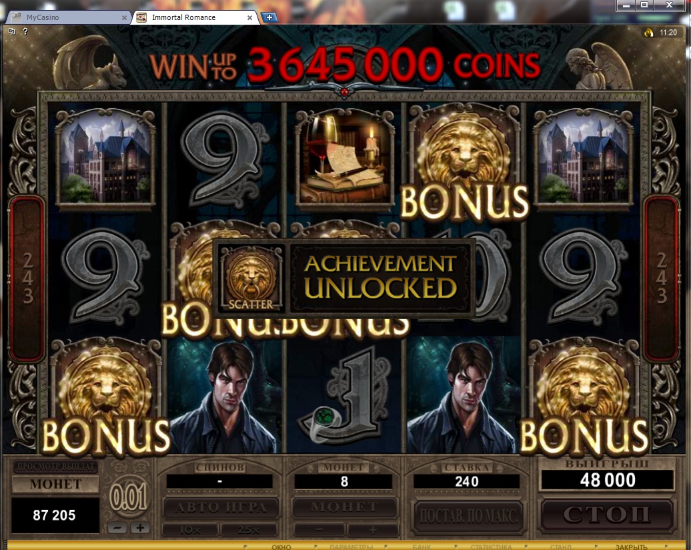Open the ПРОСМОТР ВЫПЛАТ paytable
Screen dimensions: 691x550
[x=55, y=466]
